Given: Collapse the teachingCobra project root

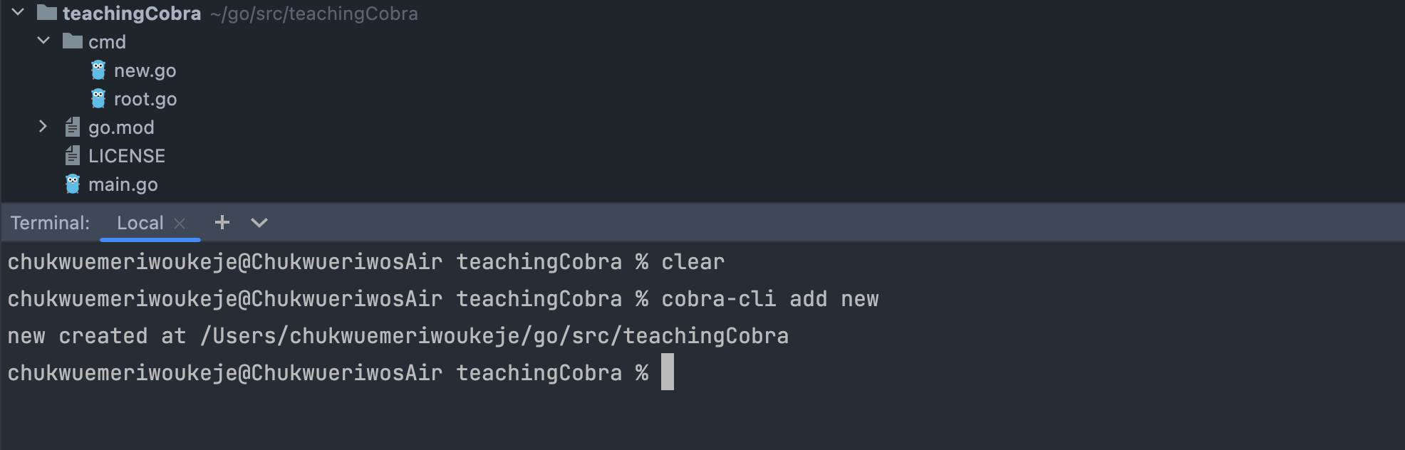Looking at the screenshot, I should 18,12.
